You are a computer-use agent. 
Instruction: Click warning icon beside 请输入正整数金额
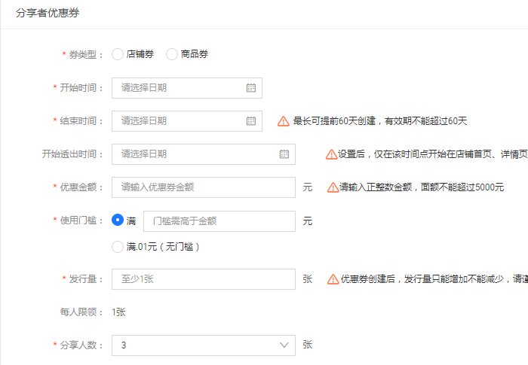(332, 187)
